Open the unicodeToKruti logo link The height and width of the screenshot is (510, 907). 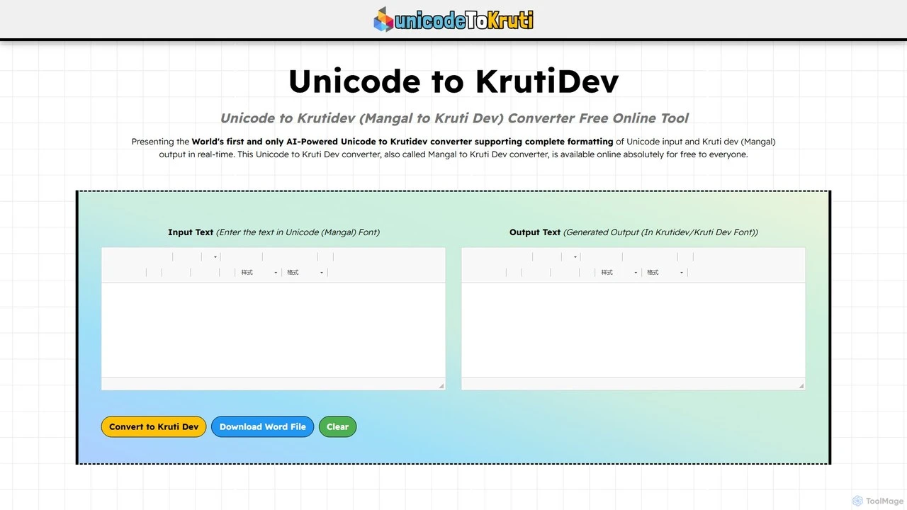pos(453,20)
